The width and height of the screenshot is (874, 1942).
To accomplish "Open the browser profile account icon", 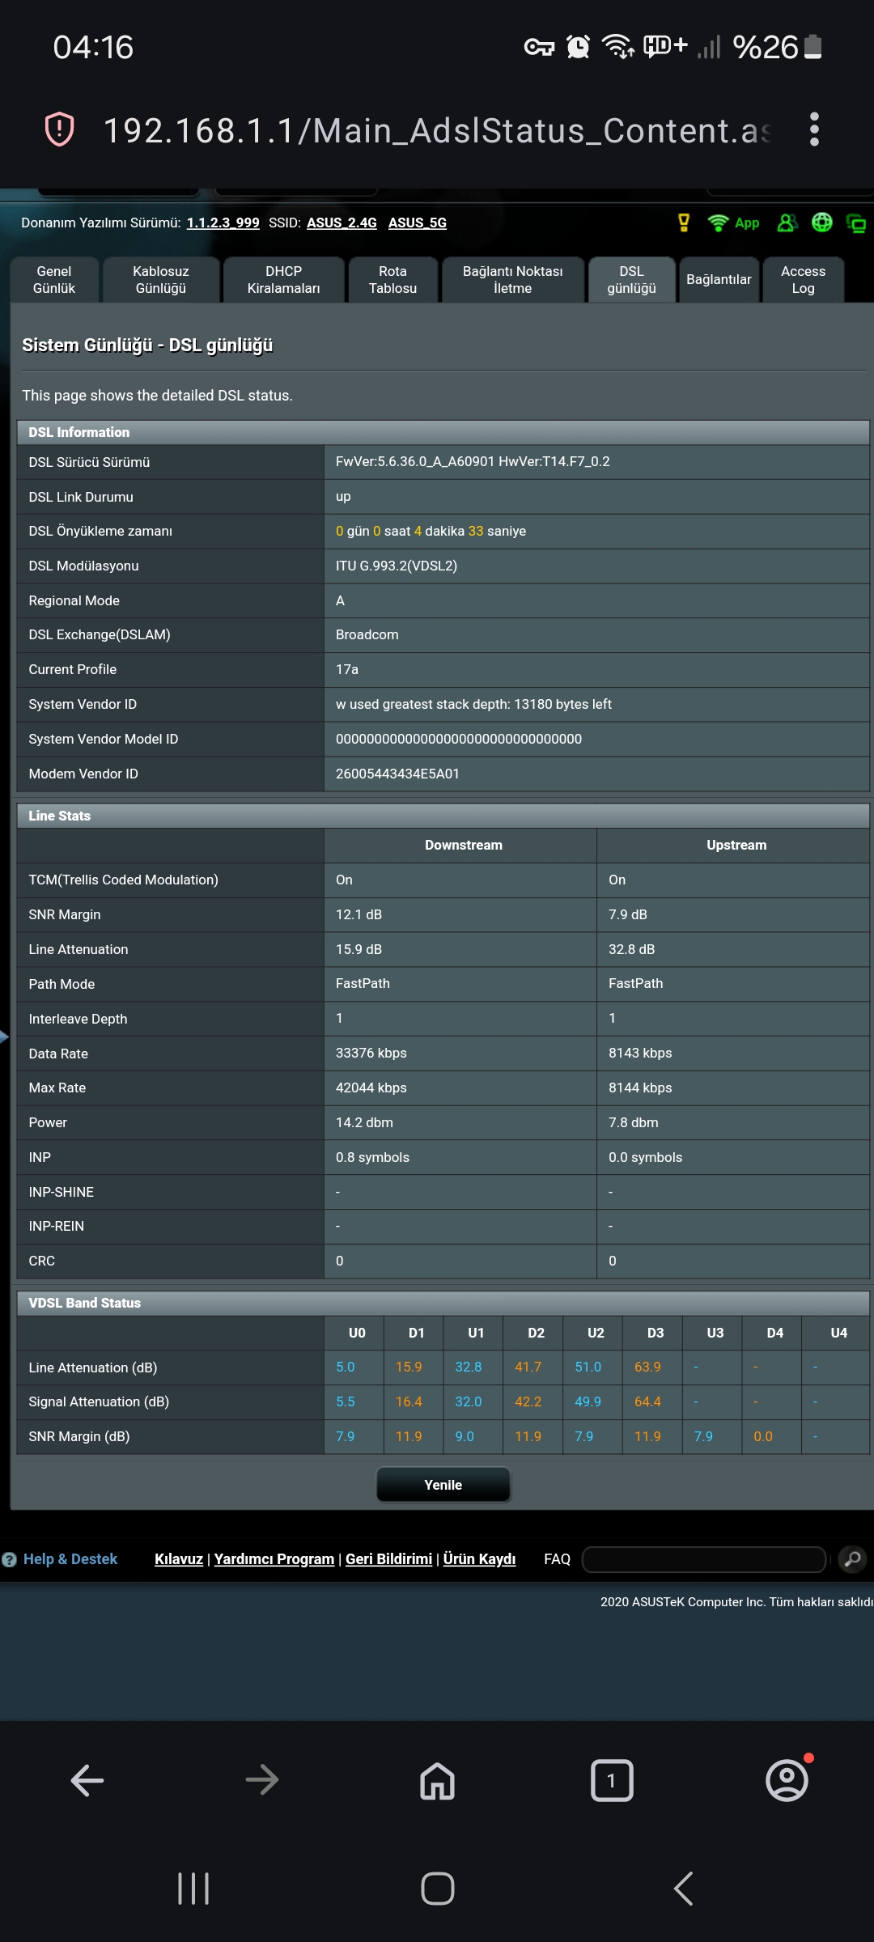I will tap(787, 1779).
